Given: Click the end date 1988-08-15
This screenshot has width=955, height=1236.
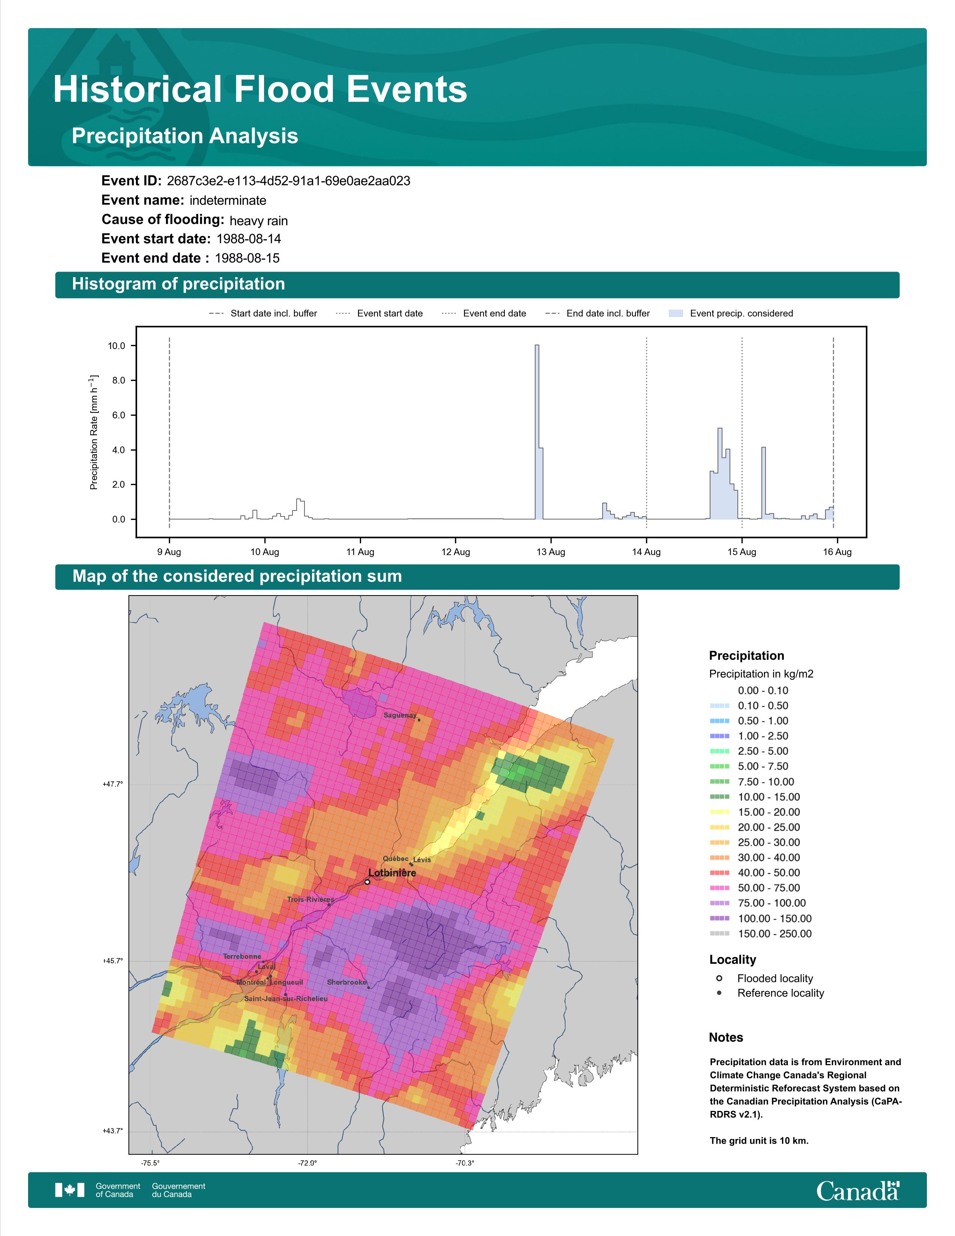Looking at the screenshot, I should tap(247, 258).
